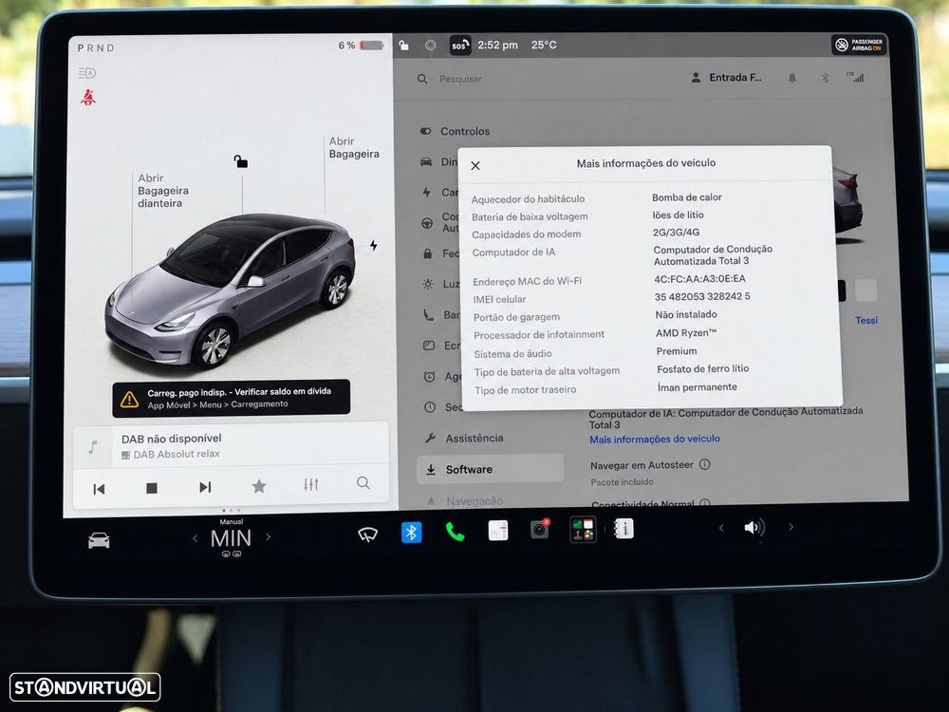Tap the Fosfato de ferro lítio value
Viewport: 949px width, 712px height.
(x=702, y=368)
